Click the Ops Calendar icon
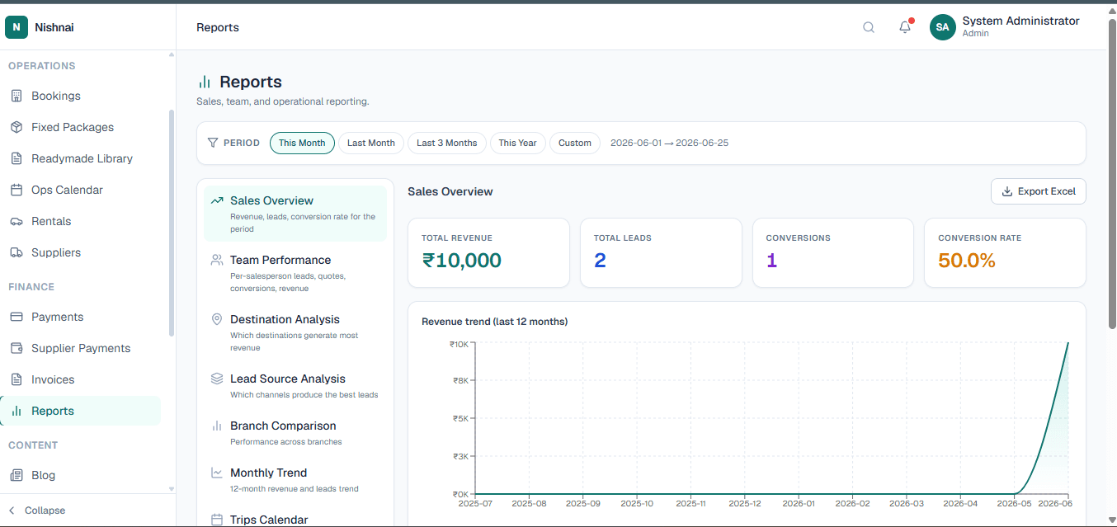This screenshot has width=1117, height=527. [16, 190]
